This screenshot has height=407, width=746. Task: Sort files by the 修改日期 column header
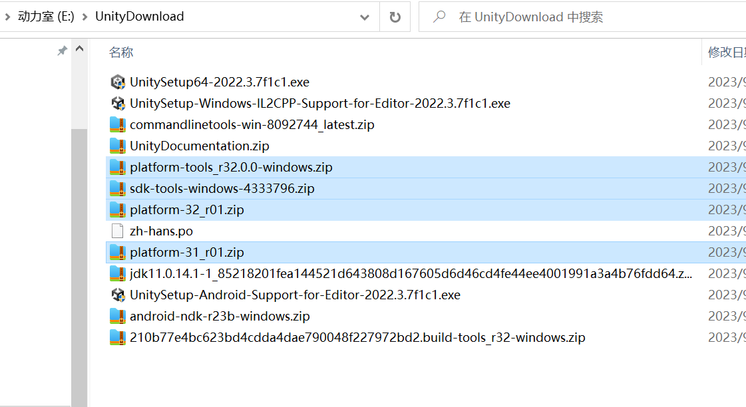pos(726,53)
